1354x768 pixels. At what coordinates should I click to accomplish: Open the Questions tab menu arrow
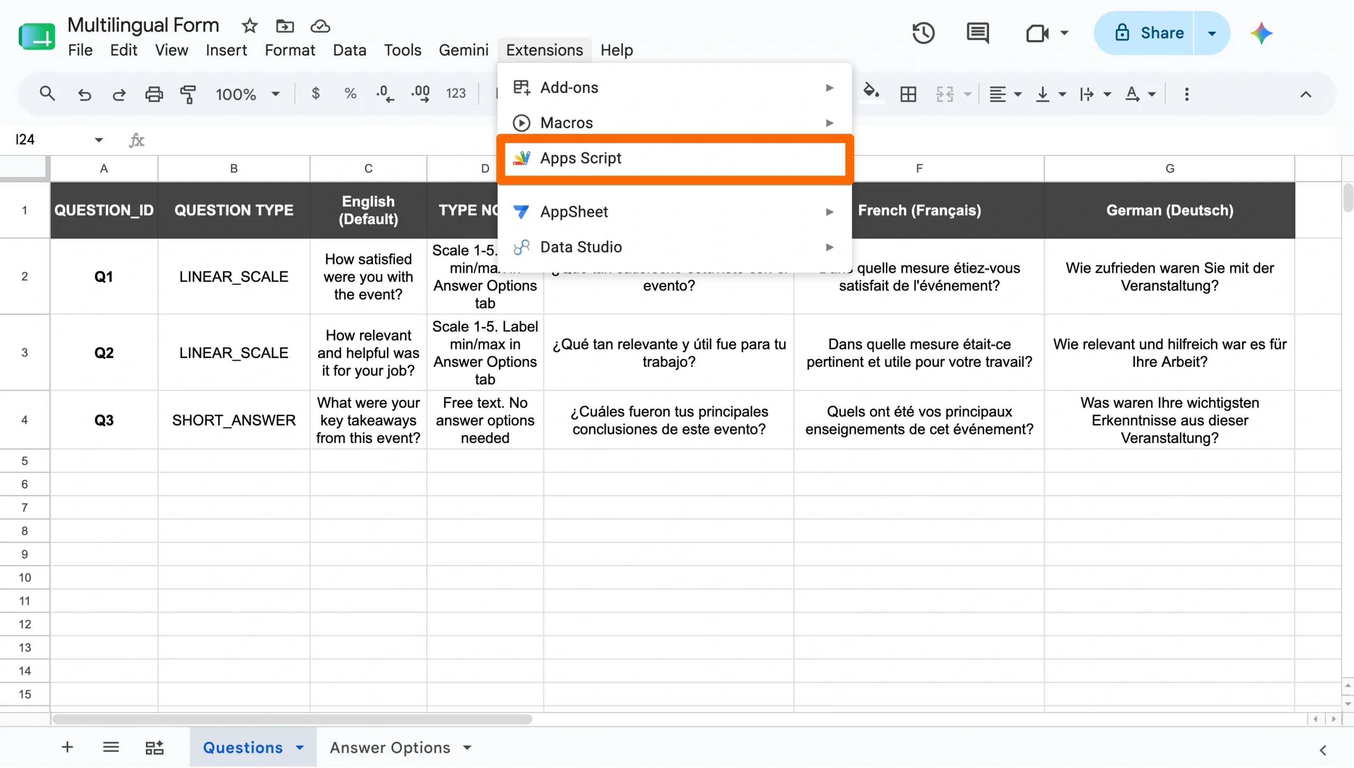pos(299,747)
